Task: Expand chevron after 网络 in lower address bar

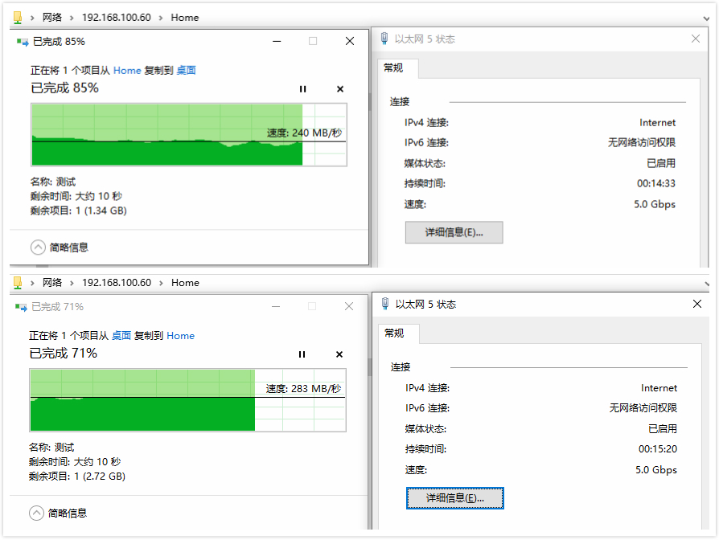Action: click(72, 283)
